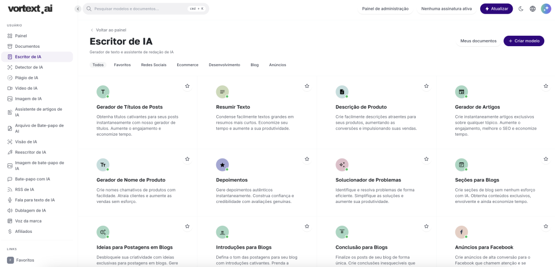The image size is (555, 267).
Task: Focus the Pesquisar modelos search field
Action: pos(146,9)
